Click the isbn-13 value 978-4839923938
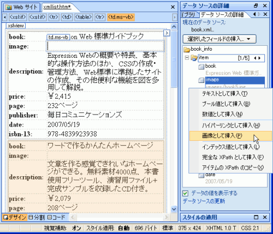Screen dimensions: 273x234 (x=72, y=134)
